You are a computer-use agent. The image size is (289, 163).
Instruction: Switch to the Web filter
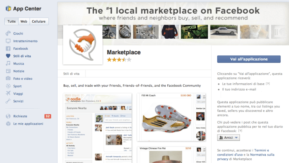pyautogui.click(x=24, y=21)
